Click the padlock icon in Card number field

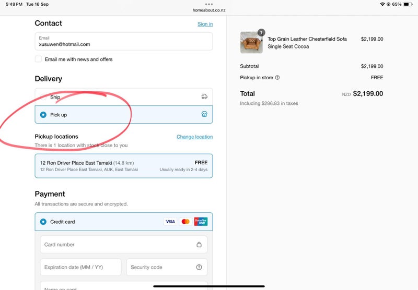199,245
